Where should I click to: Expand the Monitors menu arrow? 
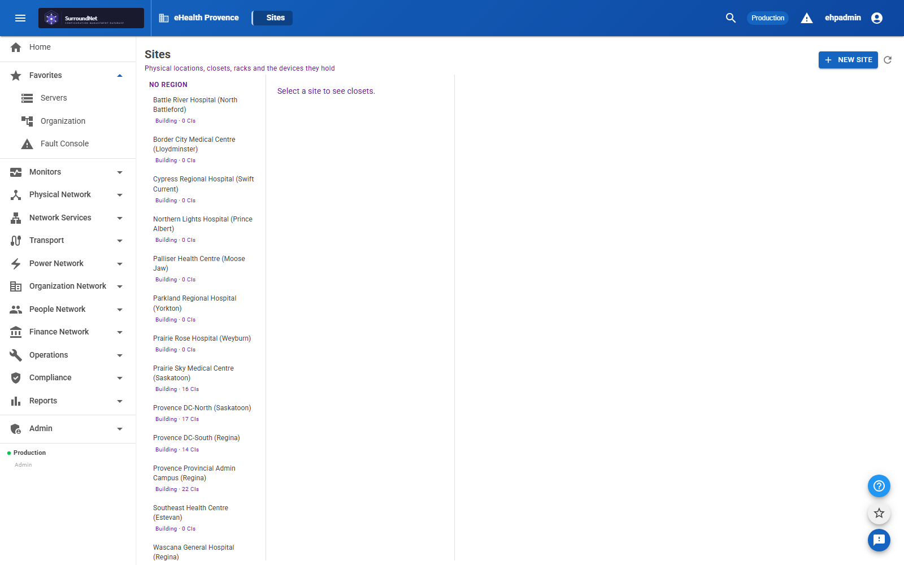120,172
